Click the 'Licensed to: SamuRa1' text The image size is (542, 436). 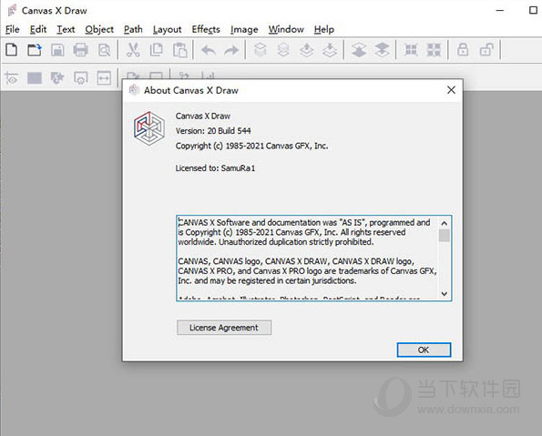(215, 168)
